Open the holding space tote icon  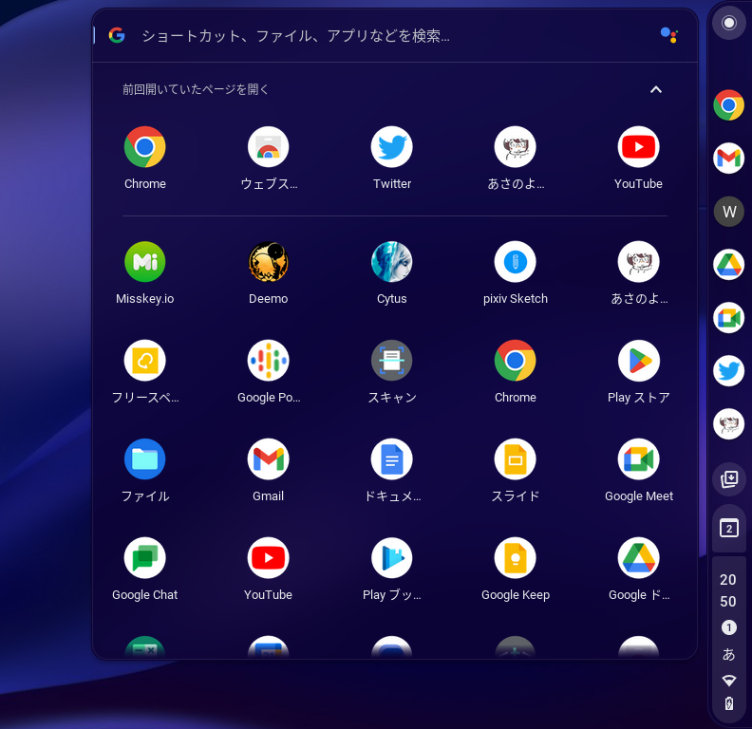729,478
